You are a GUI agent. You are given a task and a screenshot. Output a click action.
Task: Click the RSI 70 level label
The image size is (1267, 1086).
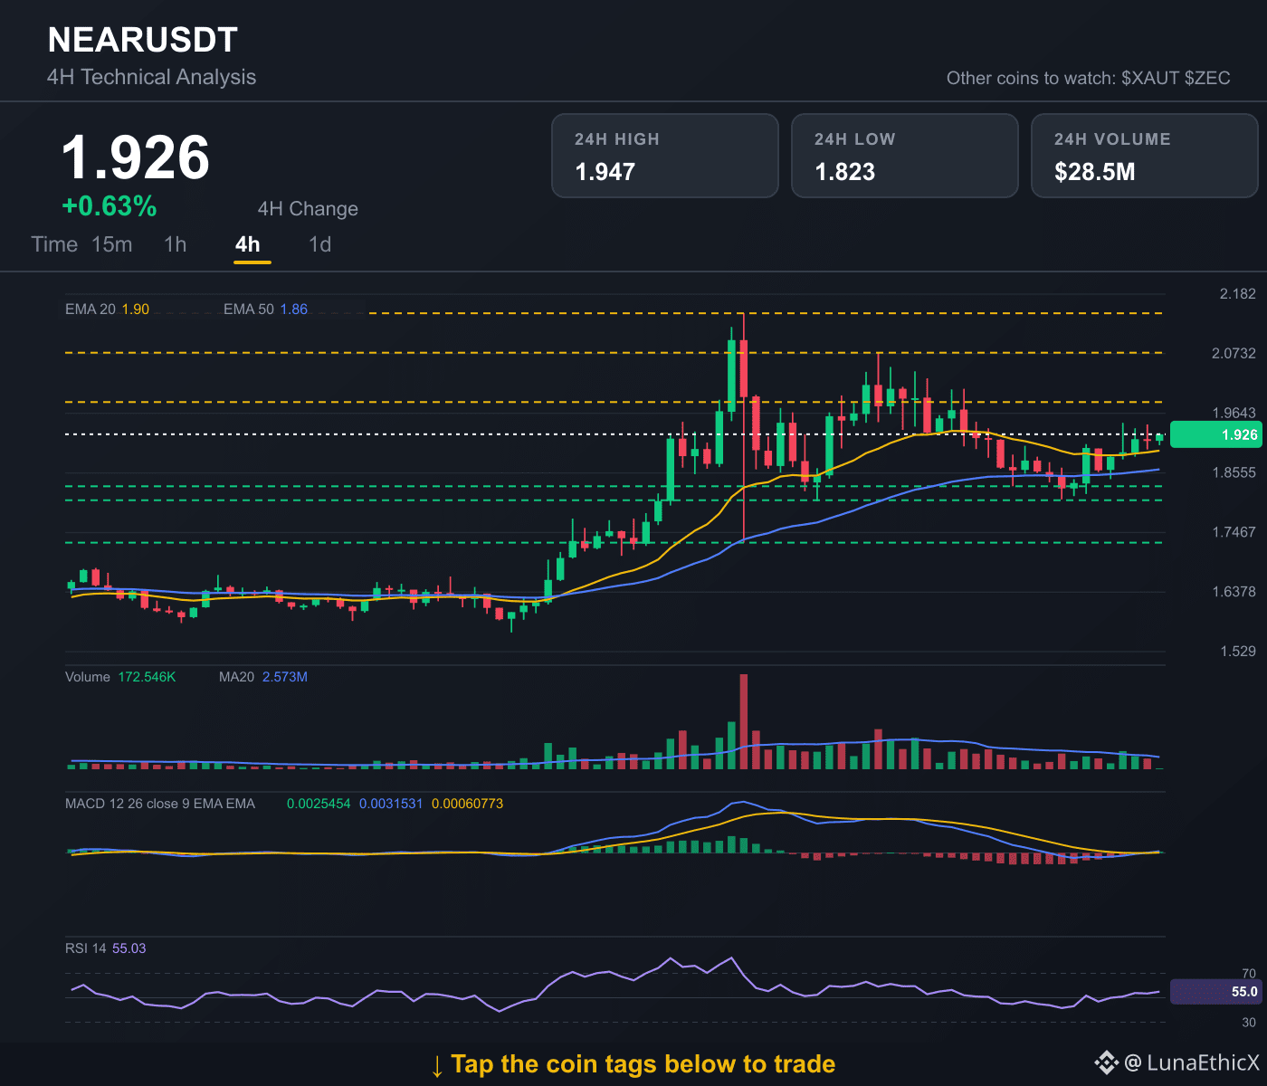click(x=1249, y=974)
